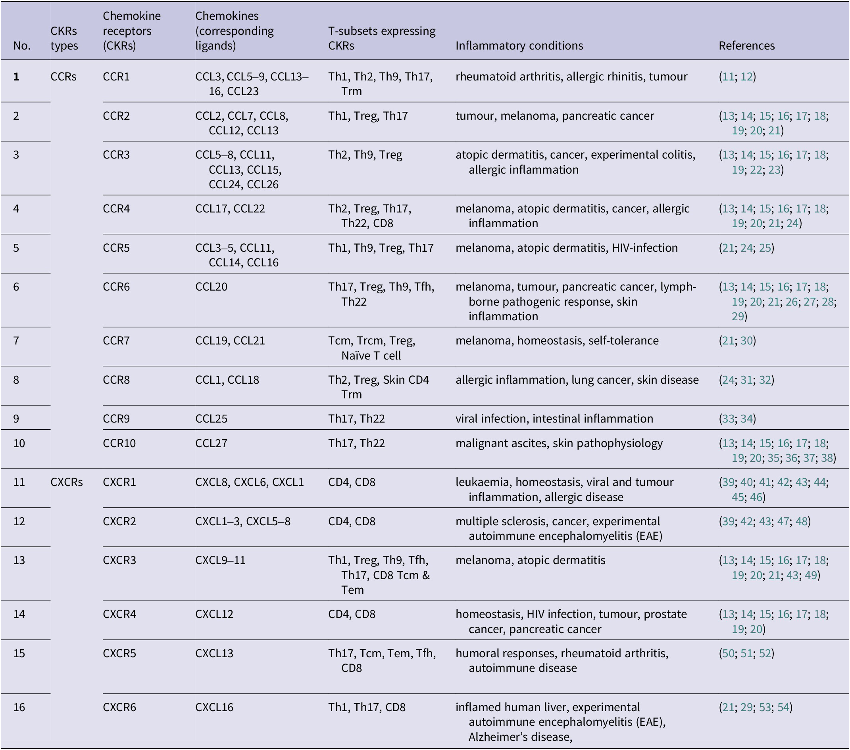Screen dimensions: 850x750
Task: Click reference 34 in the CCR9 row
Action: click(x=746, y=419)
